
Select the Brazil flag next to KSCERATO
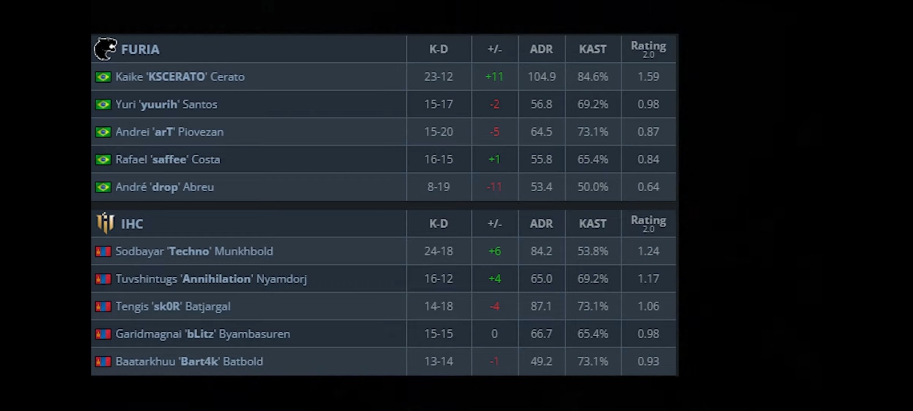(x=103, y=76)
